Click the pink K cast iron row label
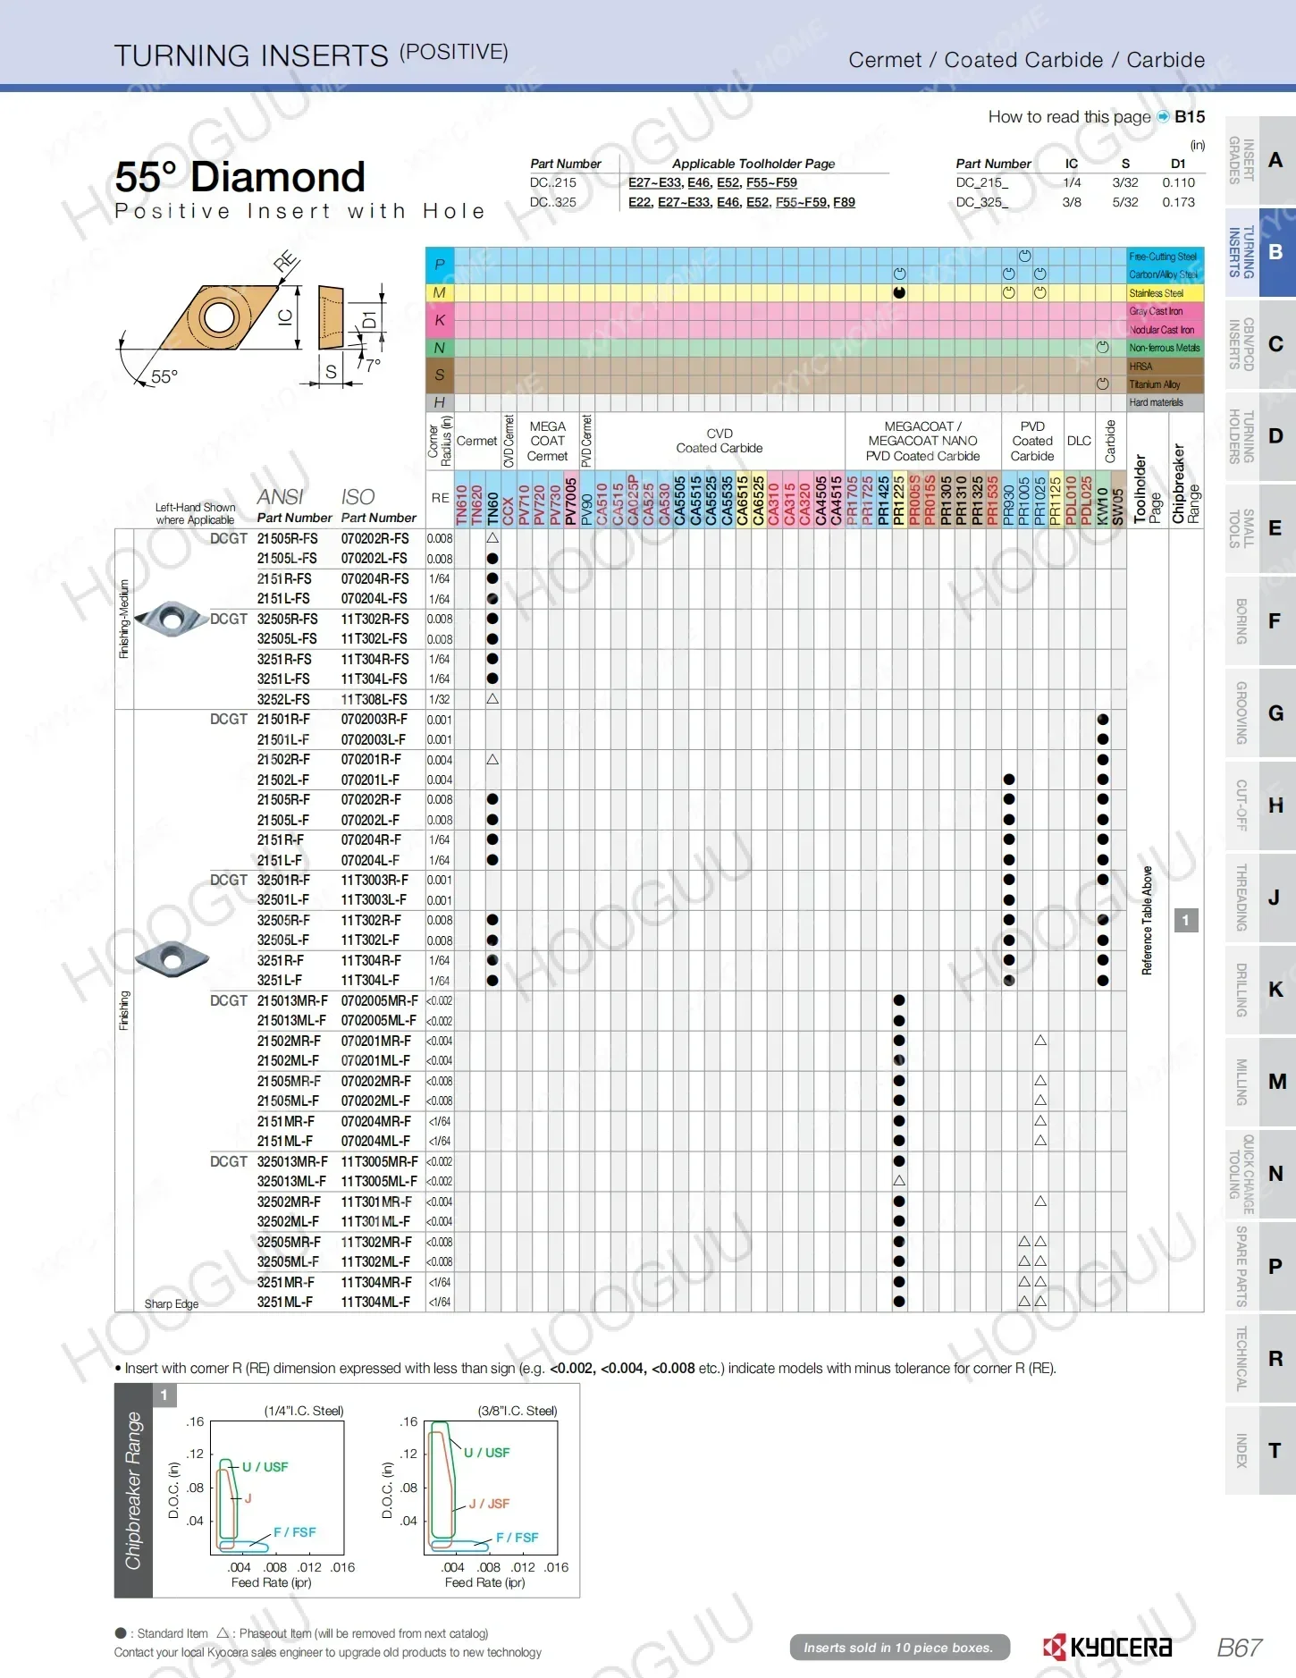Viewport: 1296px width, 1678px height. [439, 320]
